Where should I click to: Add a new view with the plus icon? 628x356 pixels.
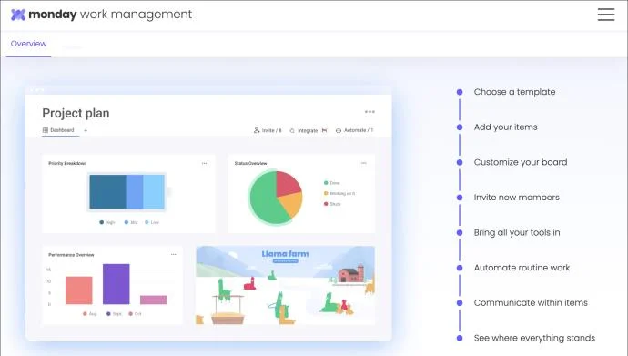tap(86, 130)
